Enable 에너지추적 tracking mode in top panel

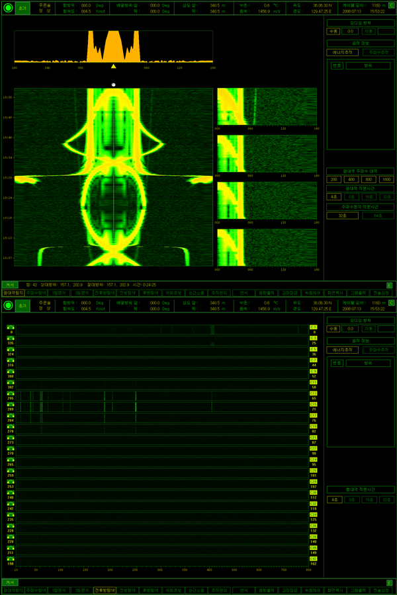pos(343,52)
